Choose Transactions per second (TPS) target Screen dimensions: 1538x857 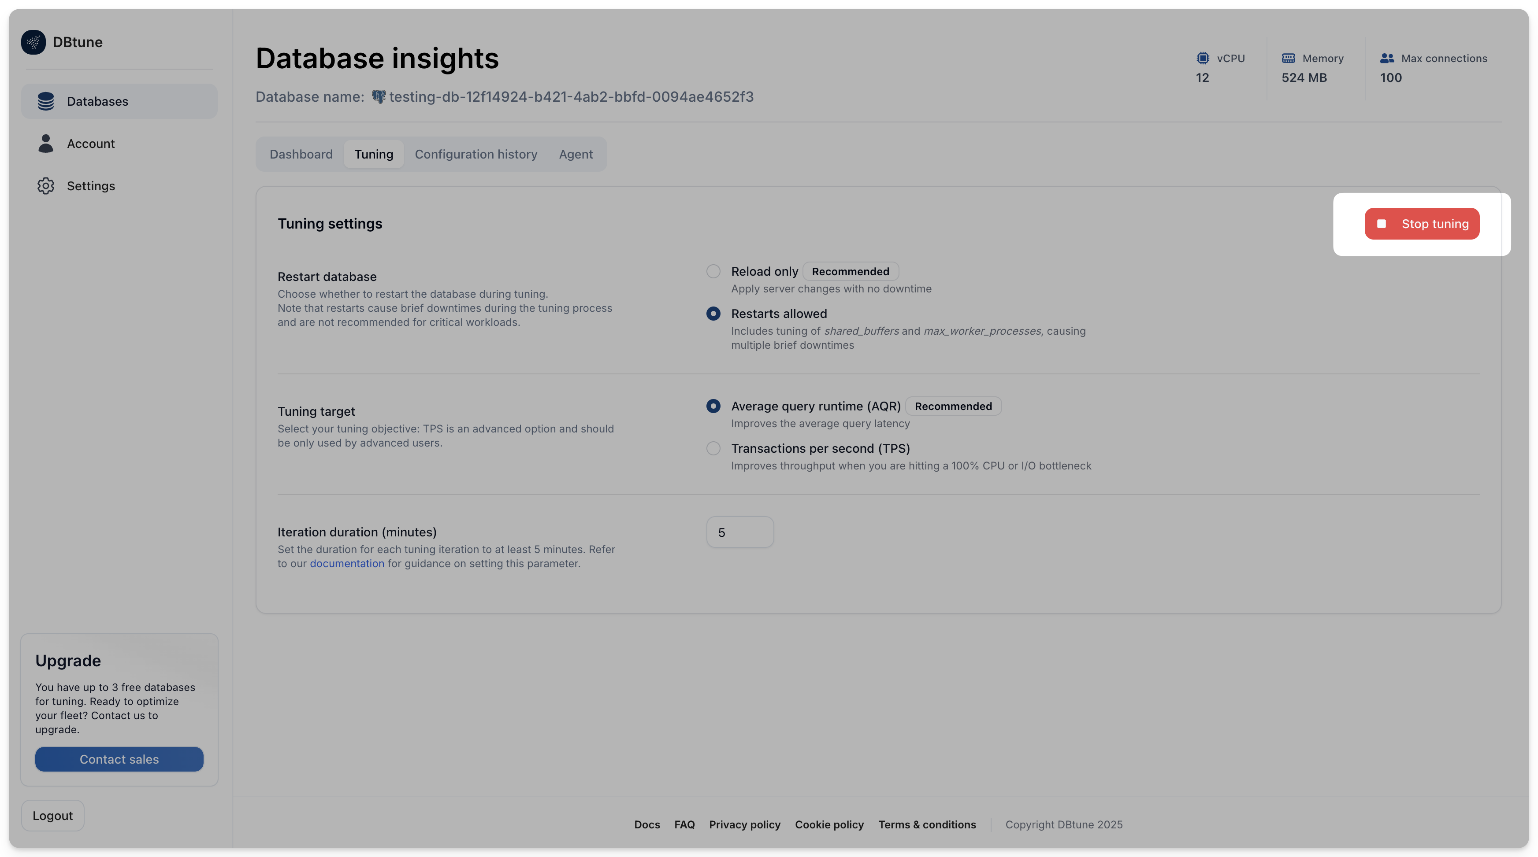pyautogui.click(x=713, y=449)
